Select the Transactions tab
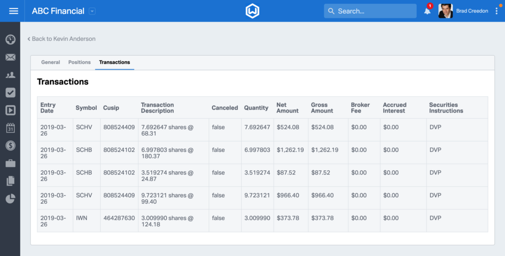 pos(114,62)
